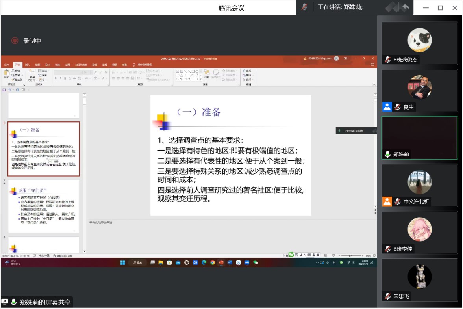Open the Select (选择) dropdown in editing group
This screenshot has height=309, width=463.
248,79
